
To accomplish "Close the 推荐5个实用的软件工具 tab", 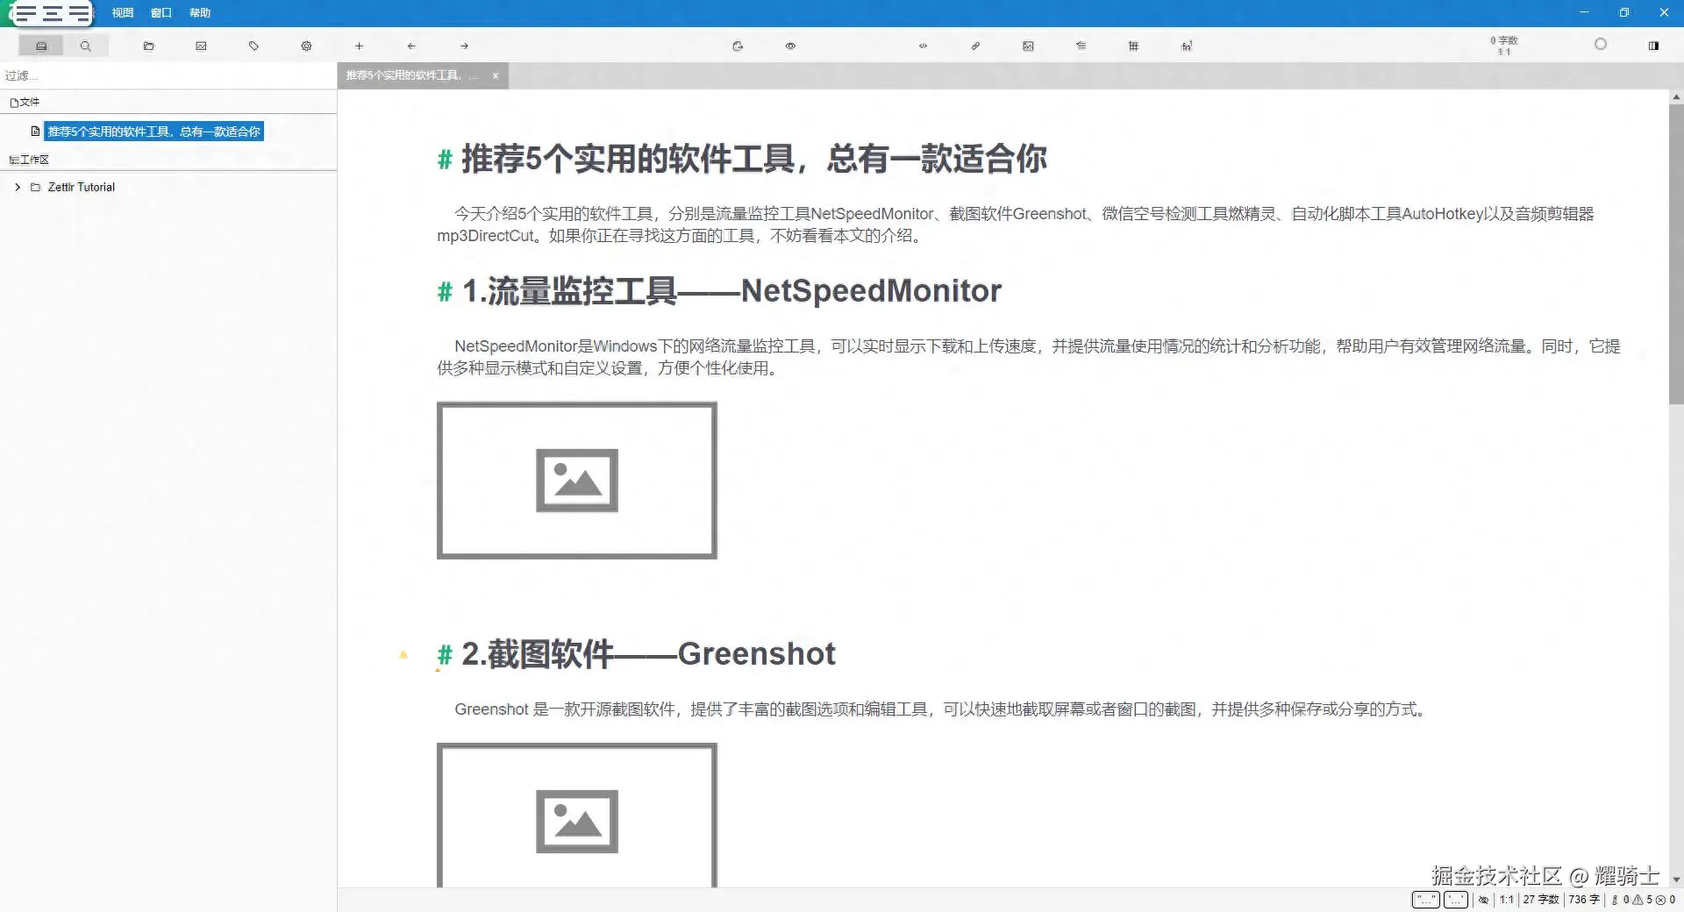I will tap(496, 75).
